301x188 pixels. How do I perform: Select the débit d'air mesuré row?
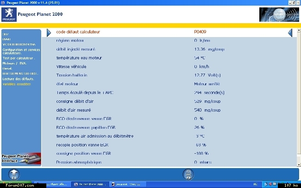pos(169,110)
